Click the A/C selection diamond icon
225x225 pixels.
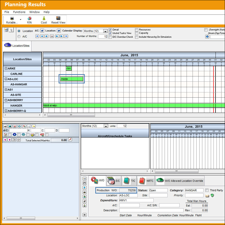(42, 31)
